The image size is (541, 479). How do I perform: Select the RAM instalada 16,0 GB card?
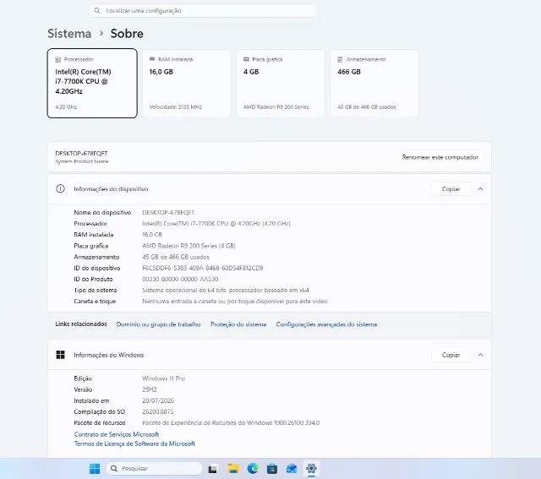point(186,83)
